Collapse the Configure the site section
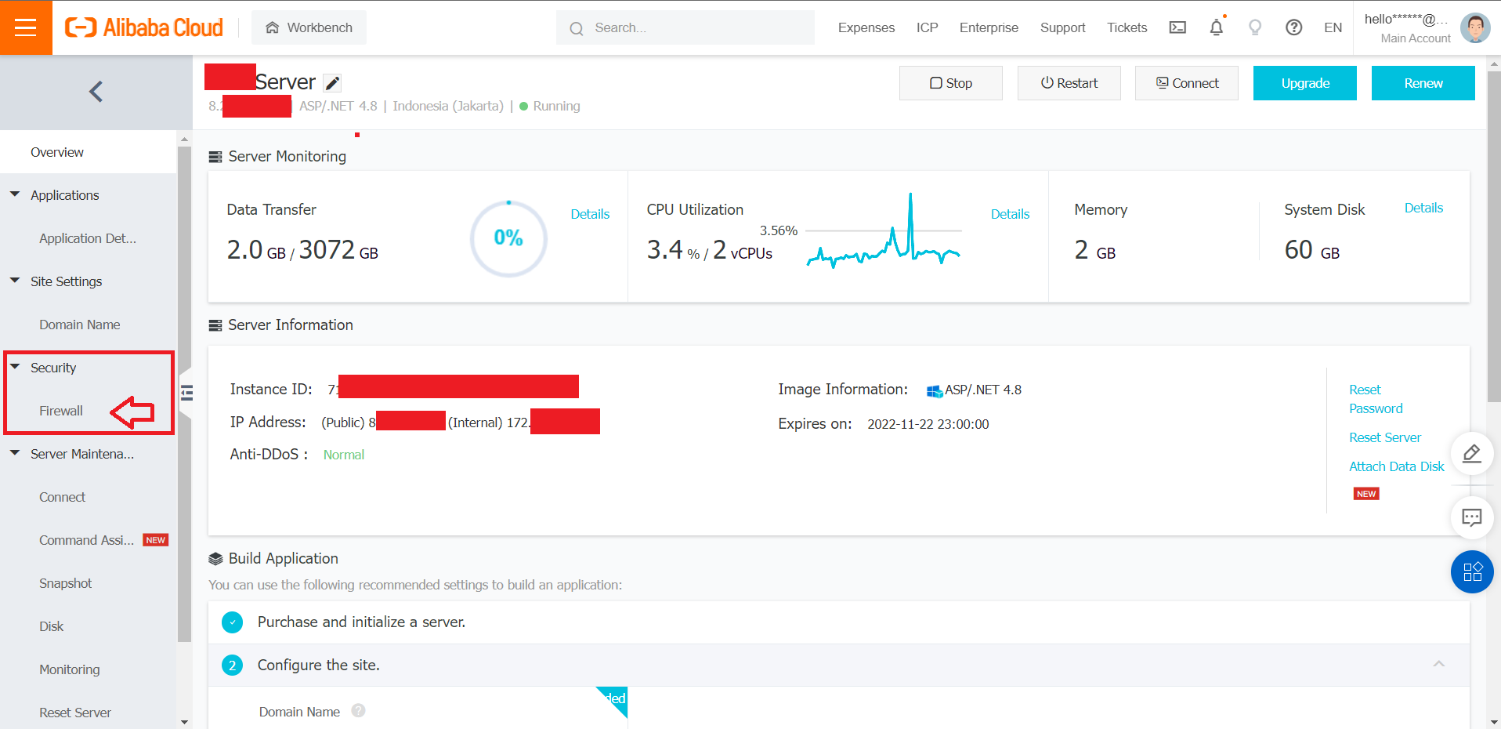1501x729 pixels. pos(1439,664)
